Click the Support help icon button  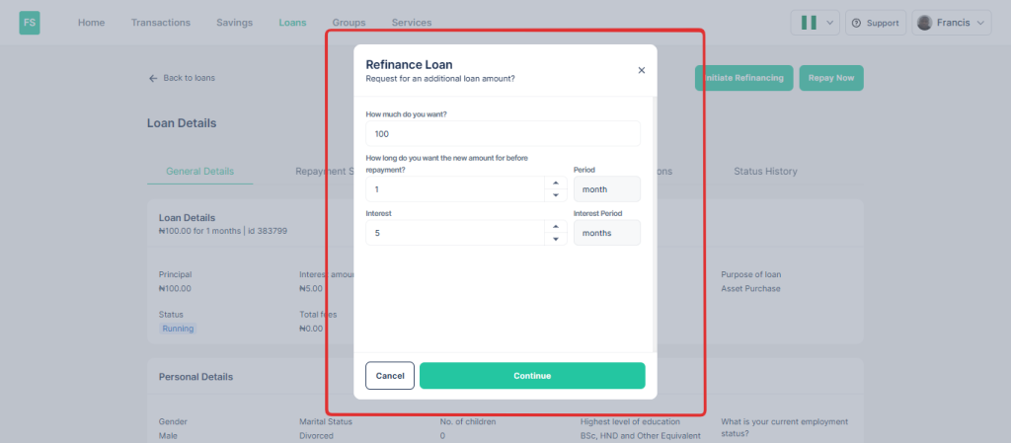coord(874,23)
